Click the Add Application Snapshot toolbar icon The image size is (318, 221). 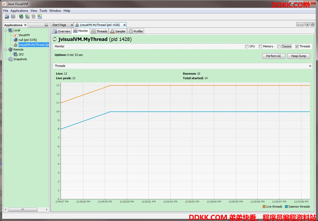(40, 17)
